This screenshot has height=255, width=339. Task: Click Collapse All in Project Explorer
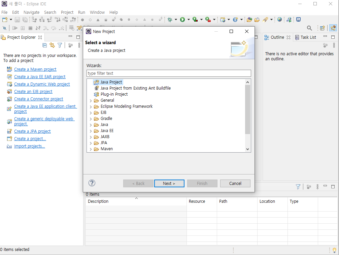pos(44,45)
